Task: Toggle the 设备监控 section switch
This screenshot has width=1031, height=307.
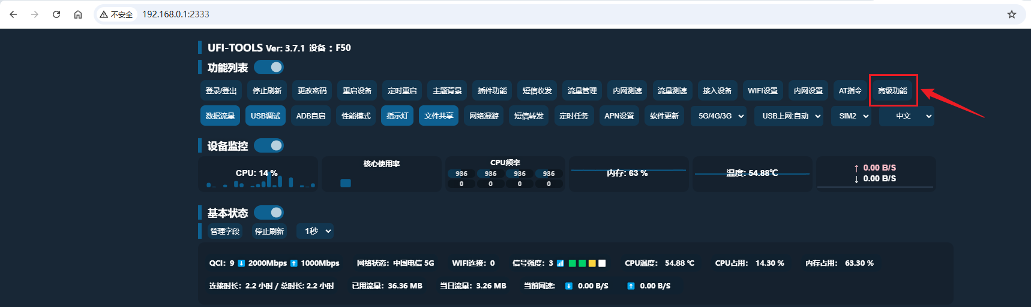Action: tap(269, 145)
